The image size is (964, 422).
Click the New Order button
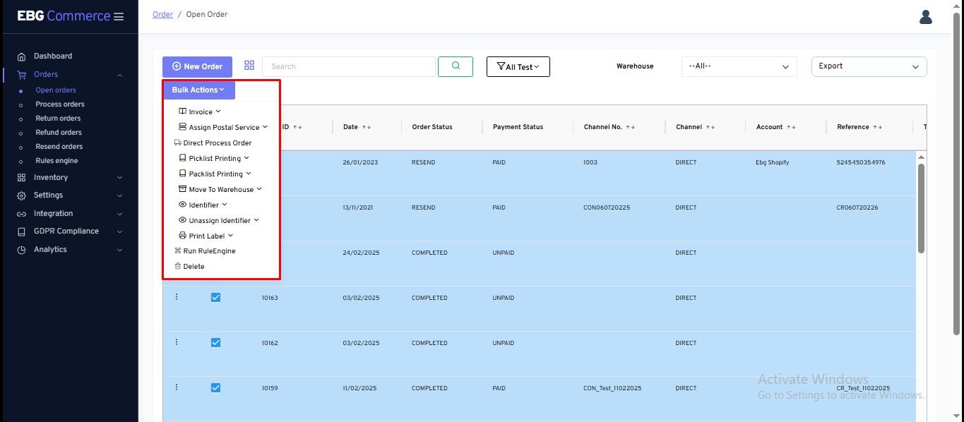(x=197, y=66)
